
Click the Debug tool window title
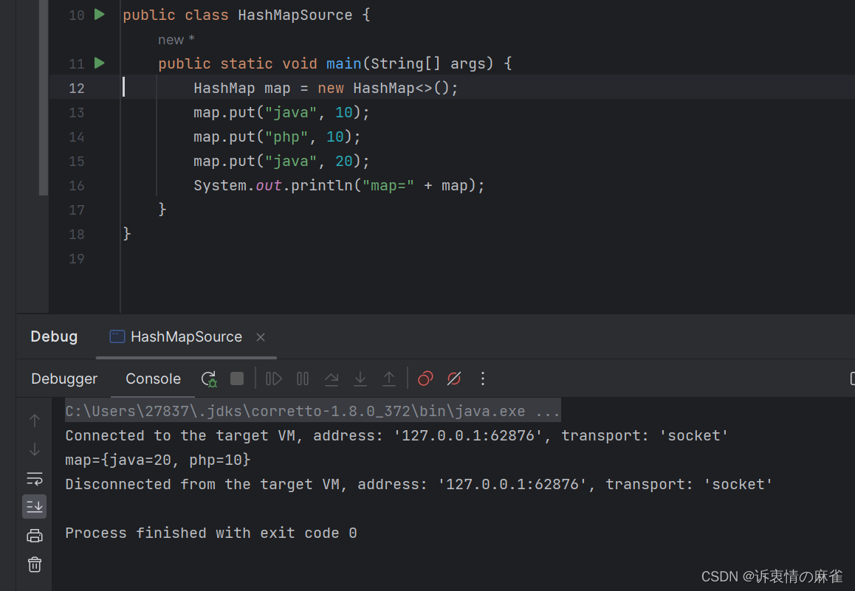[x=54, y=336]
